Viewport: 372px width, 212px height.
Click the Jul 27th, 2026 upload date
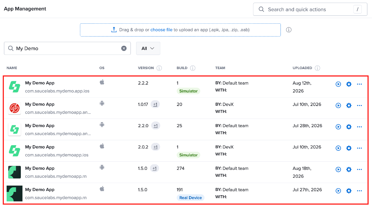click(x=307, y=190)
